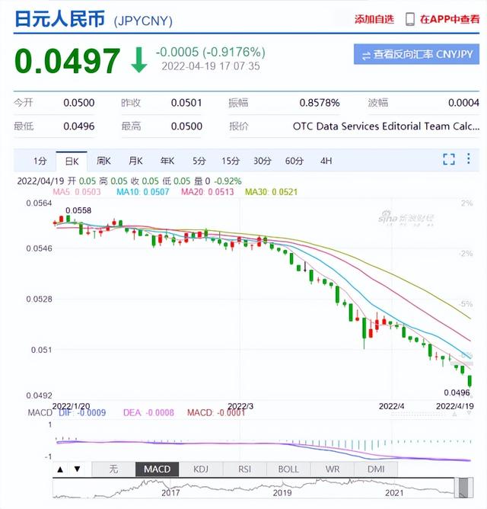487x509 pixels.
Task: Open 在APP中查看 link
Action: pos(450,19)
